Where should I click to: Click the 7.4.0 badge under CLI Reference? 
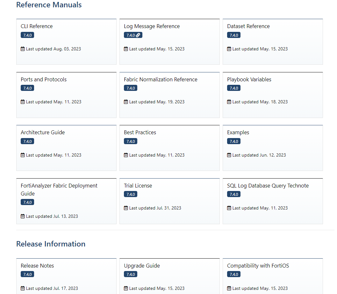click(x=27, y=35)
